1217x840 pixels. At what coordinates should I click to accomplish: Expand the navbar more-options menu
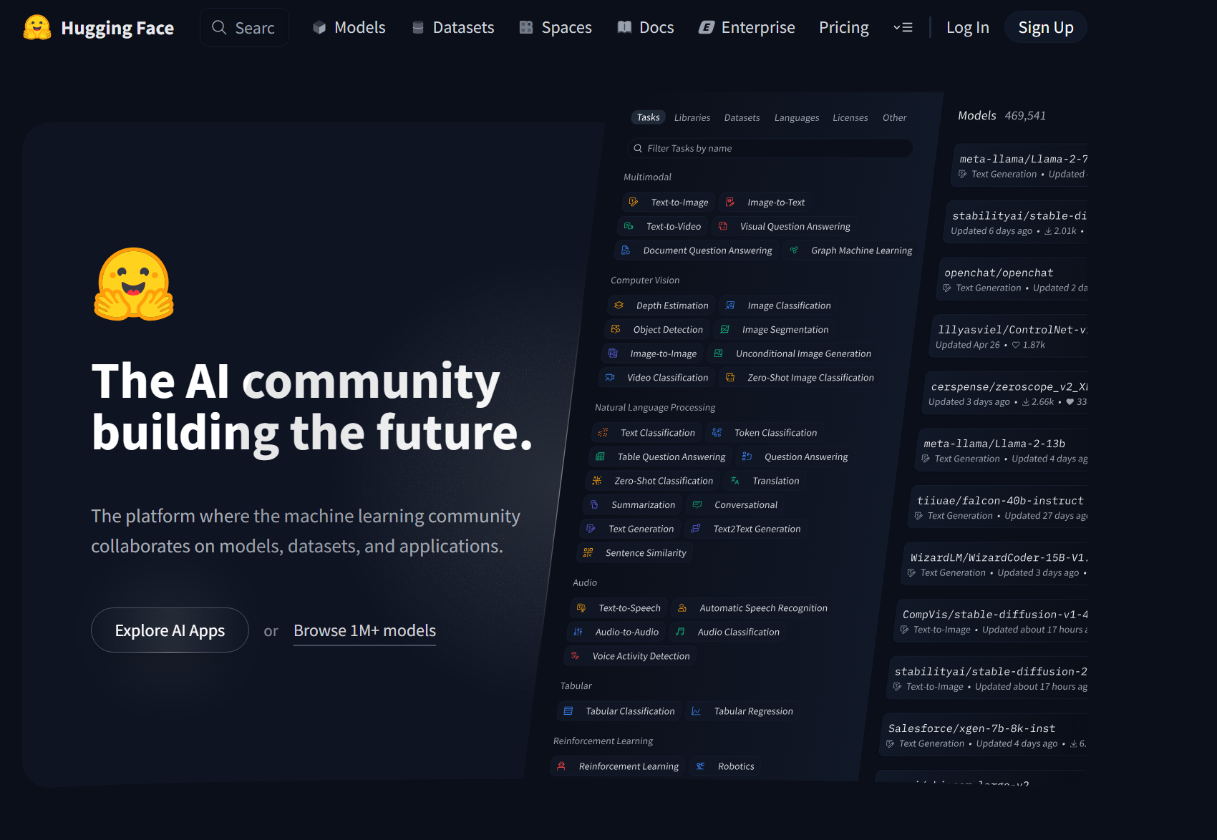tap(903, 27)
